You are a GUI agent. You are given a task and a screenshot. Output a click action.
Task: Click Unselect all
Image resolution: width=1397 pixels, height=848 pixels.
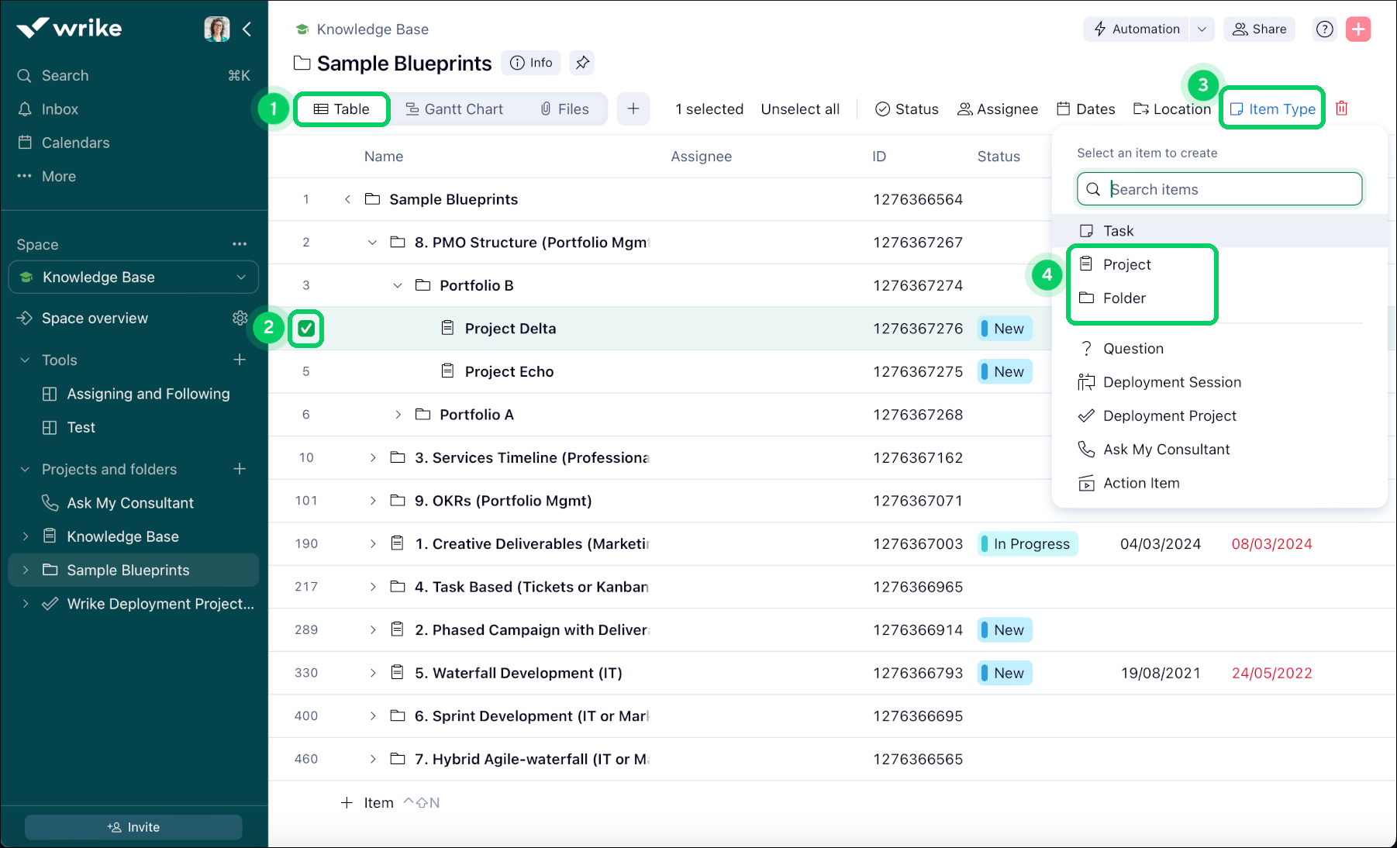point(800,109)
